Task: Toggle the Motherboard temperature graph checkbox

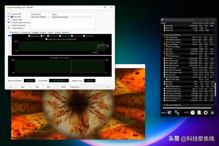Action: pos(29,36)
